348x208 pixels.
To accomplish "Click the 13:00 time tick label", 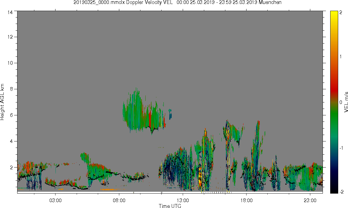I will point(183,200).
